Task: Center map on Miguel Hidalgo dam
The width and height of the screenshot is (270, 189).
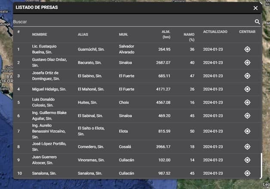Action: click(247, 89)
